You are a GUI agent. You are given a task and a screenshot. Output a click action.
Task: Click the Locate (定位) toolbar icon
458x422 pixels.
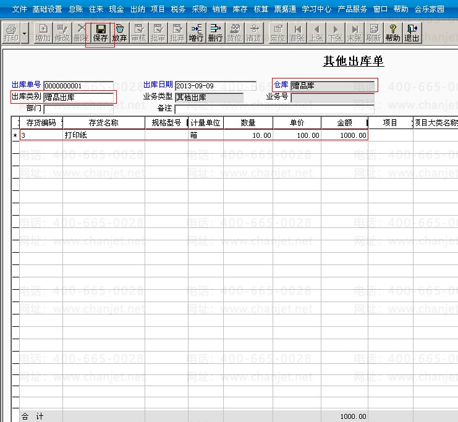(279, 33)
